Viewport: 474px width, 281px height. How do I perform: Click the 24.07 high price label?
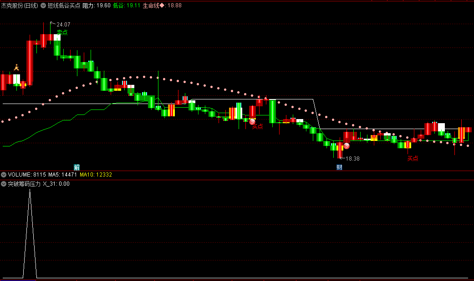tap(63, 25)
